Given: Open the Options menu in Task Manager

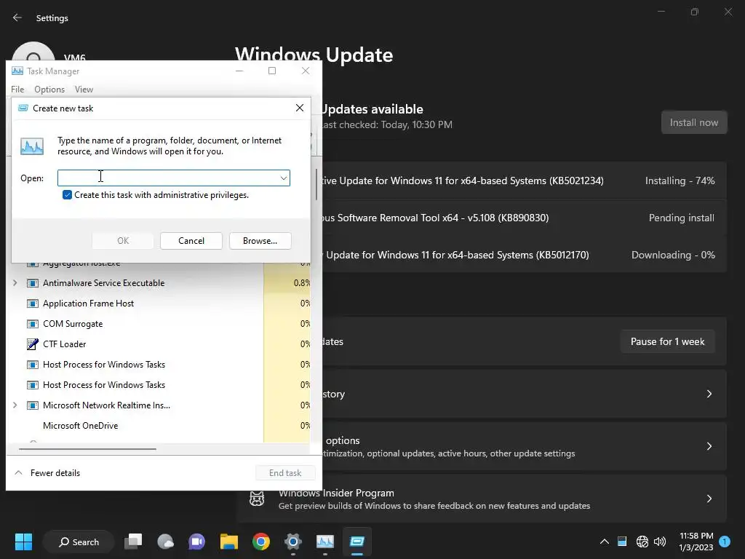Looking at the screenshot, I should click(x=49, y=90).
